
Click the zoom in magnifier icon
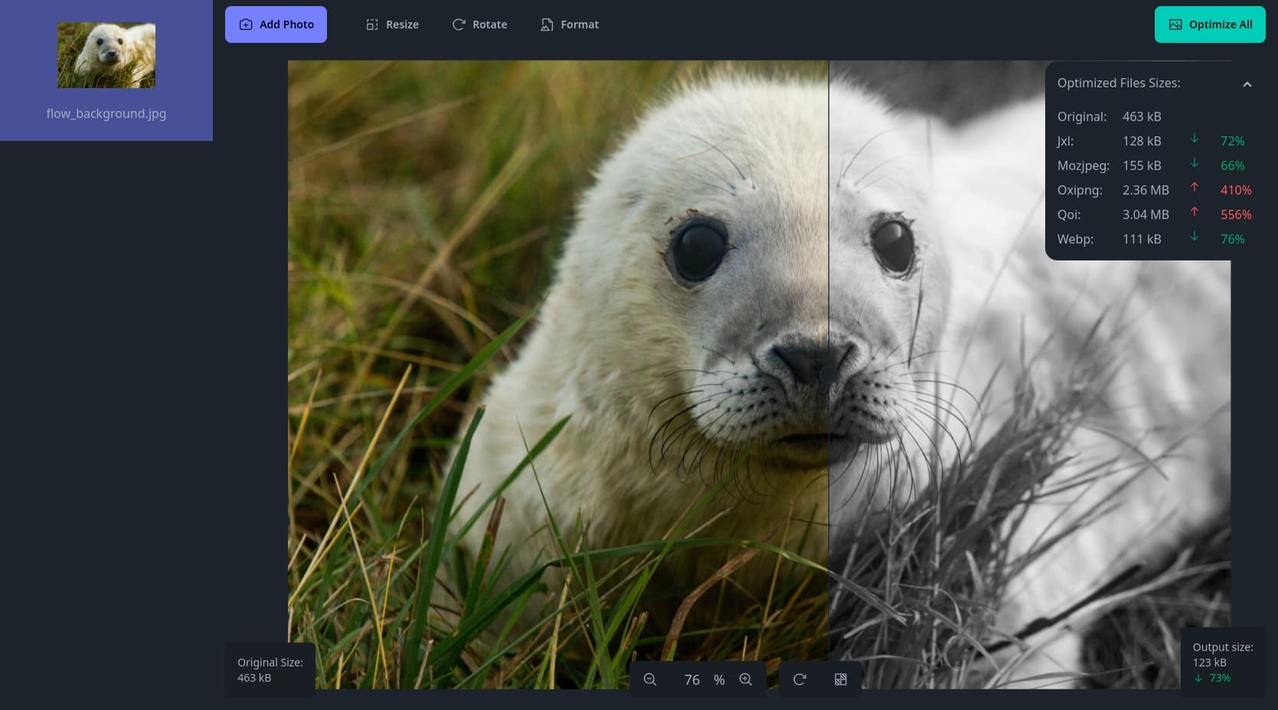(x=746, y=679)
